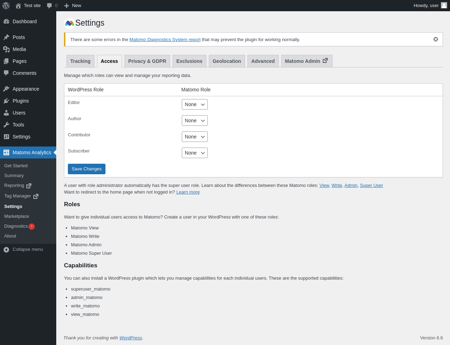Open Marketplace in the Matomo submenu
The width and height of the screenshot is (450, 345).
17,216
